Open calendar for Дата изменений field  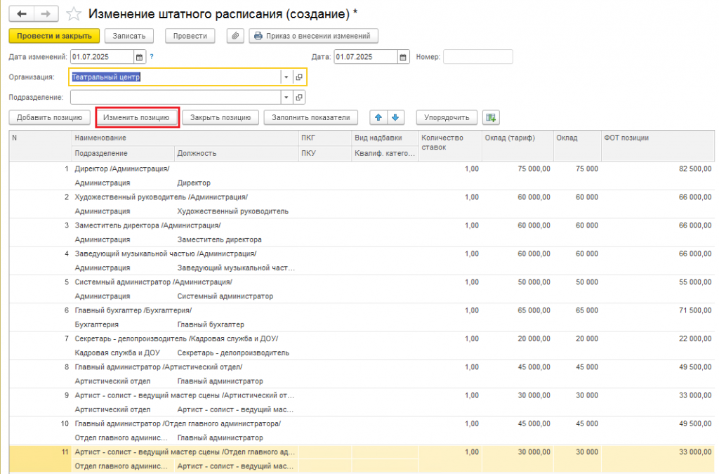[x=140, y=57]
